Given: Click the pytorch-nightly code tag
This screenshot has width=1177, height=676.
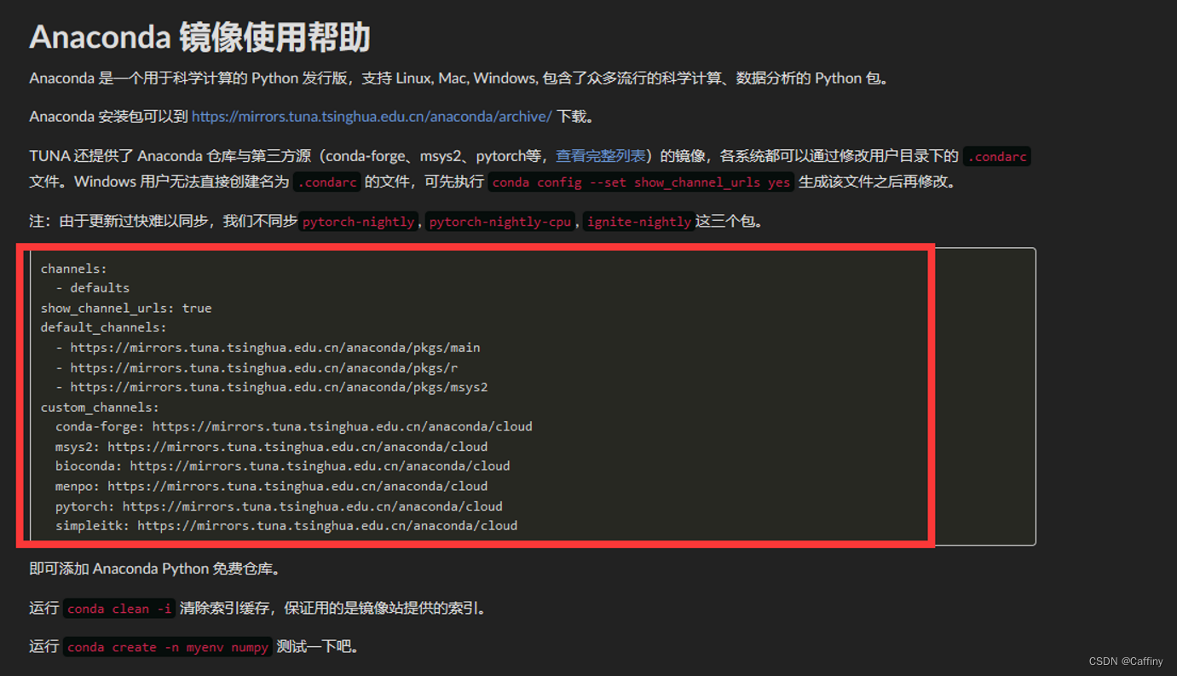Looking at the screenshot, I should 359,222.
